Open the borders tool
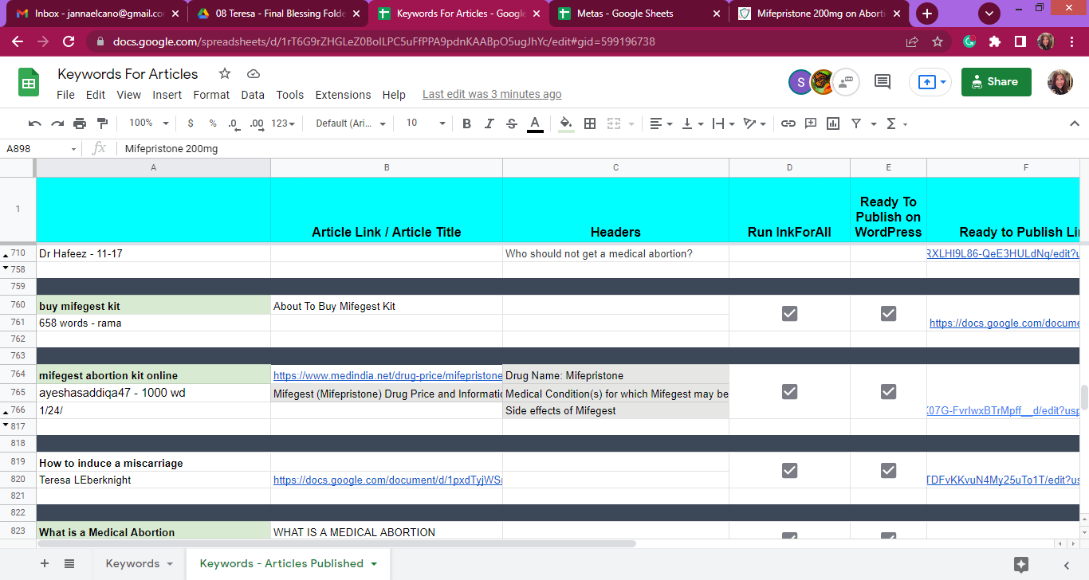The width and height of the screenshot is (1089, 580). [x=590, y=123]
